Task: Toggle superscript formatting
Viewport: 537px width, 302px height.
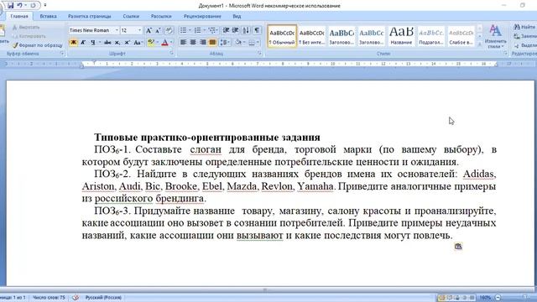Action: [x=127, y=43]
